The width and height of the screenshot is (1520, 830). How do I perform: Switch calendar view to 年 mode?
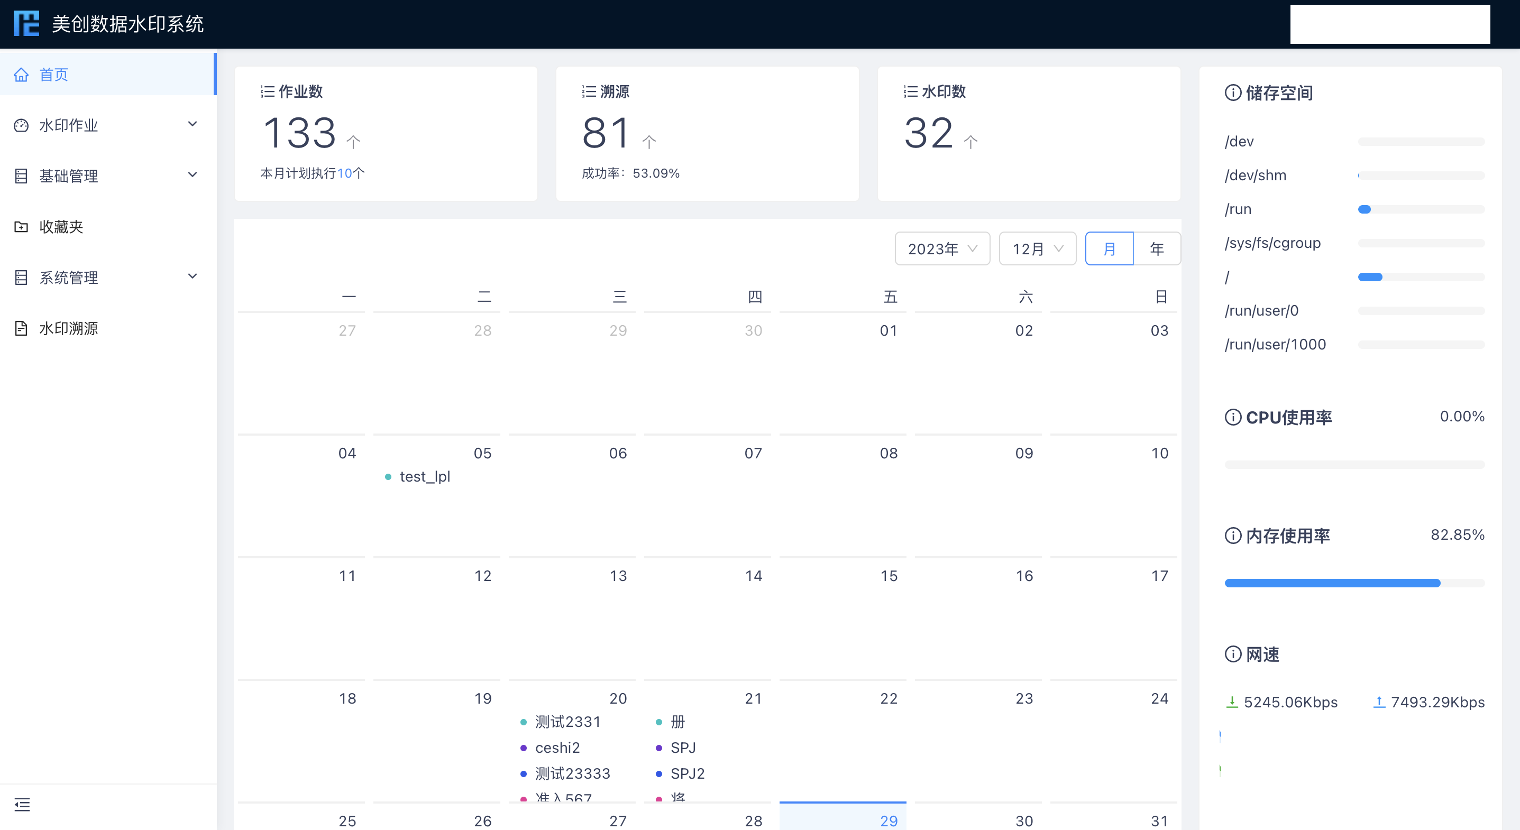[x=1157, y=248]
